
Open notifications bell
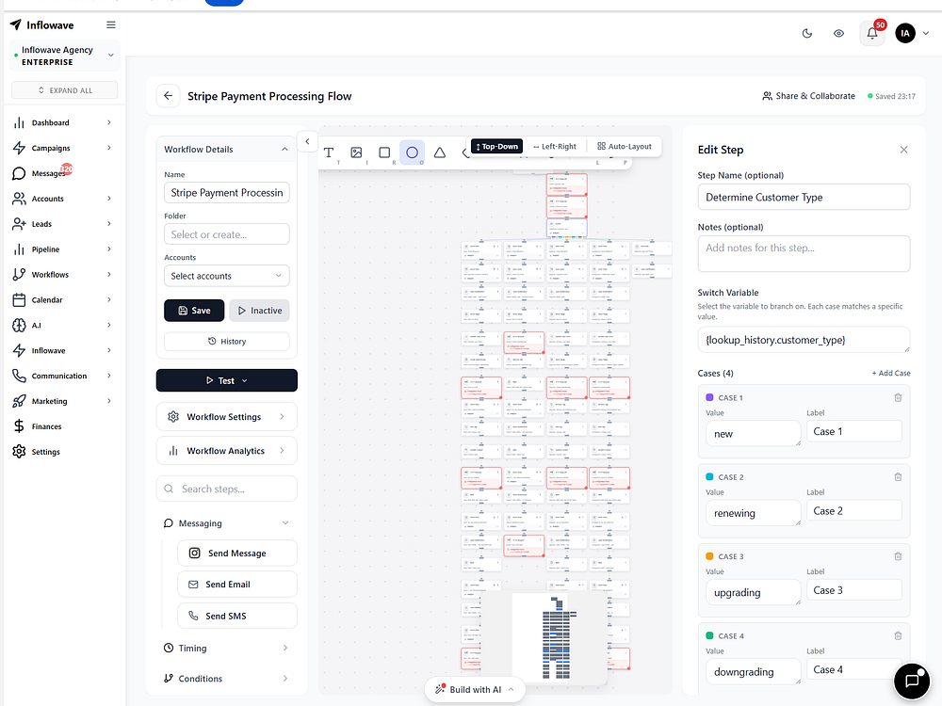pyautogui.click(x=872, y=34)
